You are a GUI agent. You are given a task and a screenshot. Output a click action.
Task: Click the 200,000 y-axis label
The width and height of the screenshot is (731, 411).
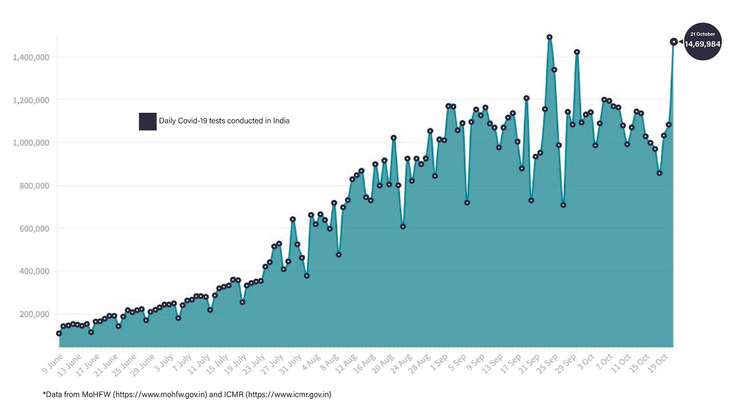pos(34,314)
